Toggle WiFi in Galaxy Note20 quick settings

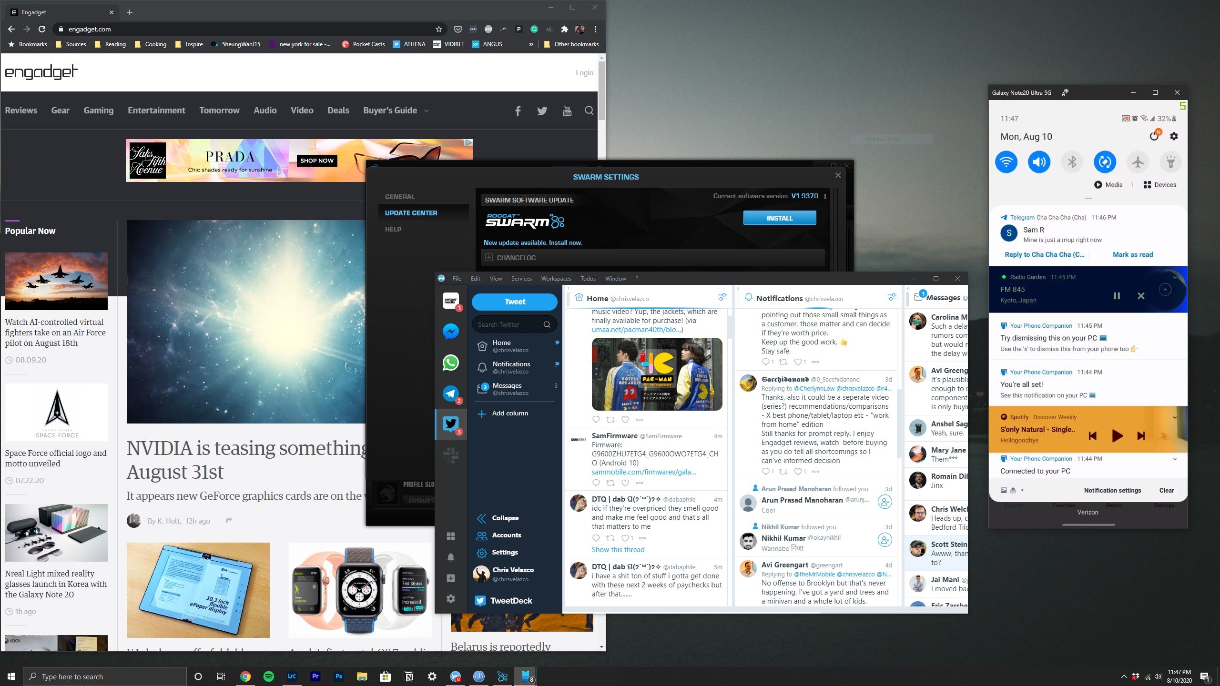pyautogui.click(x=1006, y=161)
